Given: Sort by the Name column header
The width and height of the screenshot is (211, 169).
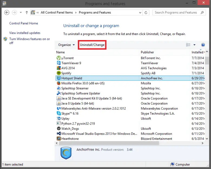Looking at the screenshot, I should pyautogui.click(x=97, y=52).
